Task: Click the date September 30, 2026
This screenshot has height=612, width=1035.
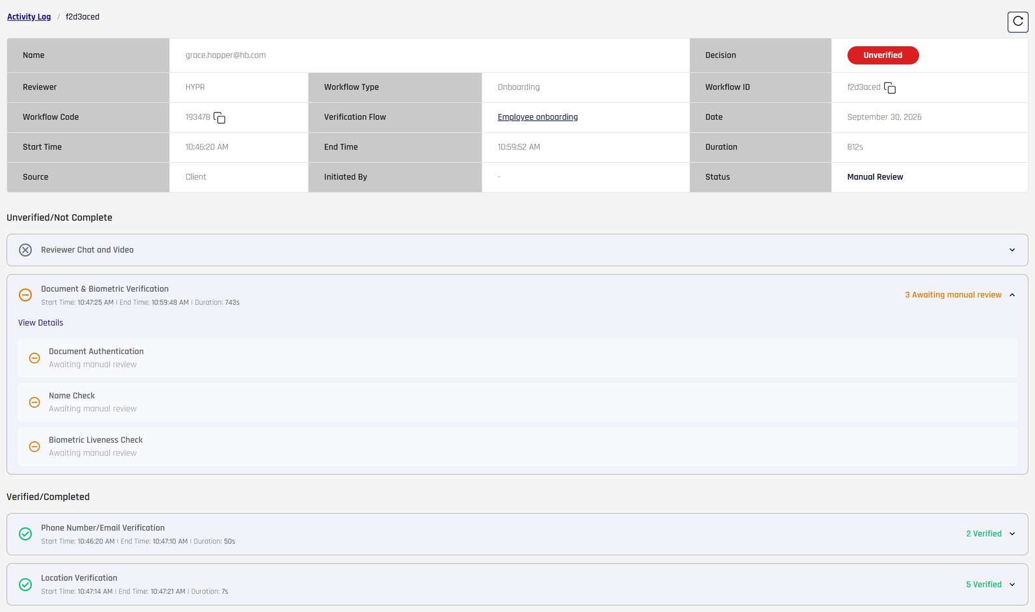Action: click(x=884, y=117)
